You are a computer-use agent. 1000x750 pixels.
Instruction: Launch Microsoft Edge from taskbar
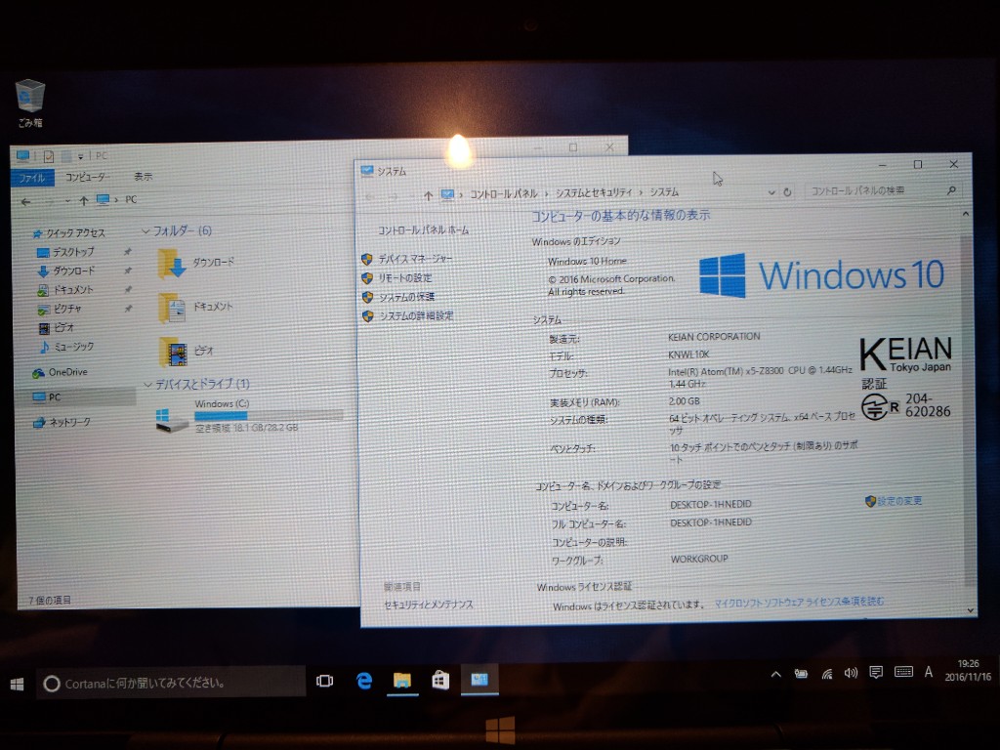(363, 681)
